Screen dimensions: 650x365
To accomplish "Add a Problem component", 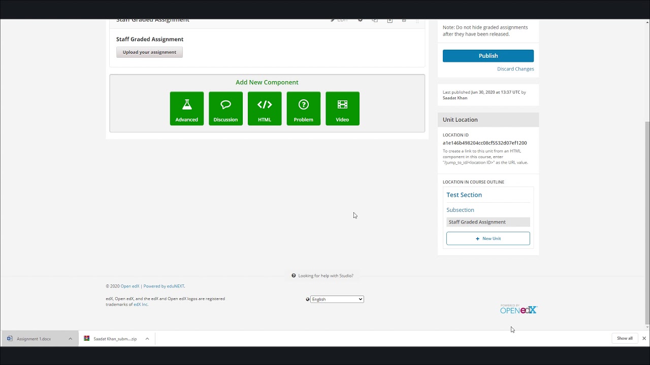I will tap(304, 108).
